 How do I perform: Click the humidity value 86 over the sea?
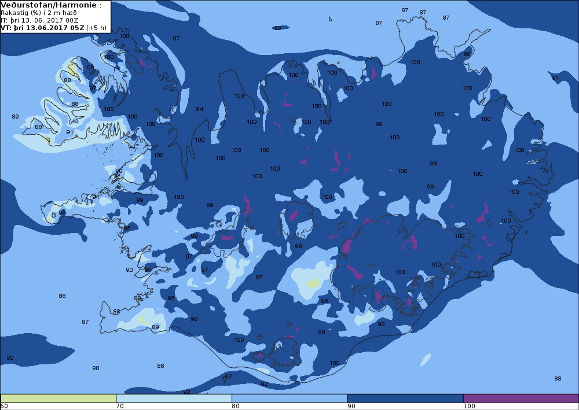(62, 296)
